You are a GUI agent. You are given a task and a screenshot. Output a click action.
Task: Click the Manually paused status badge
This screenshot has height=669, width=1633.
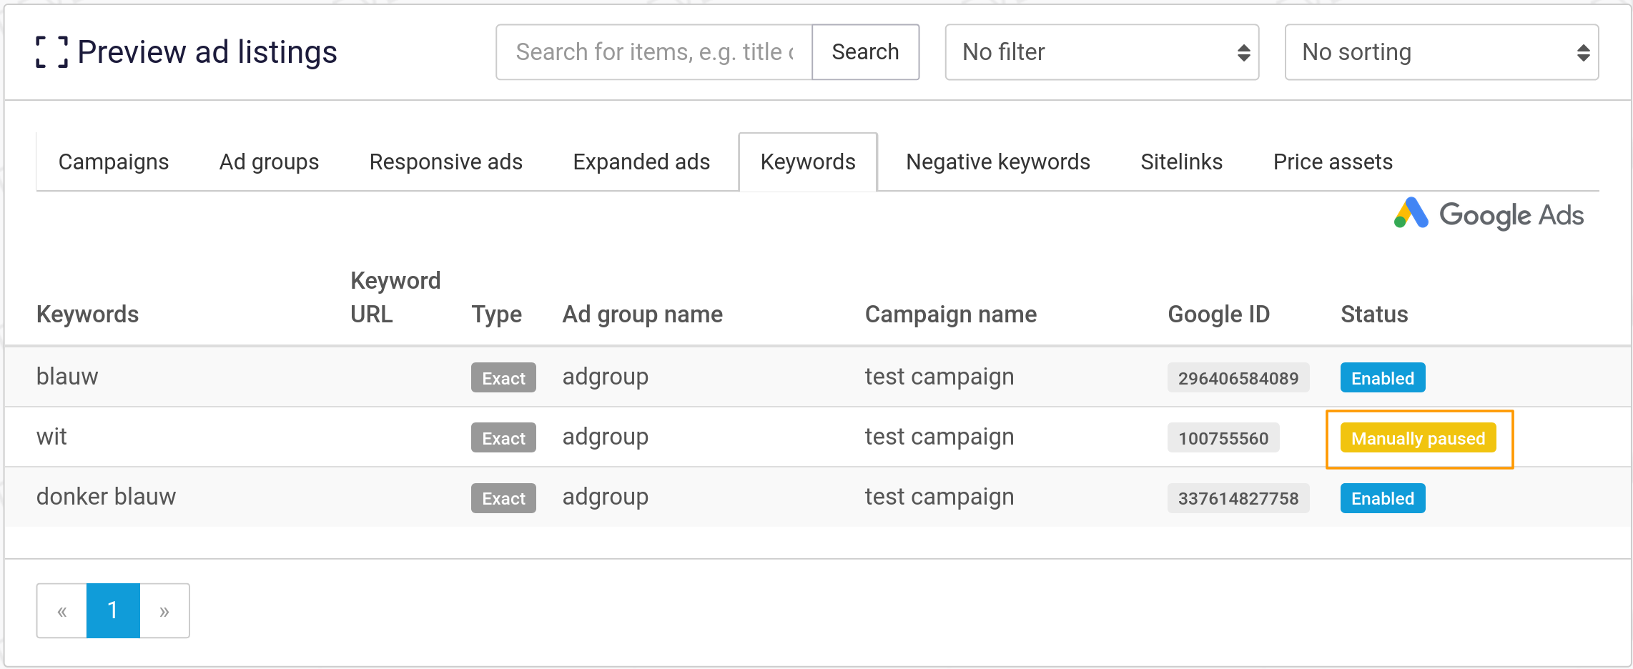click(1418, 438)
